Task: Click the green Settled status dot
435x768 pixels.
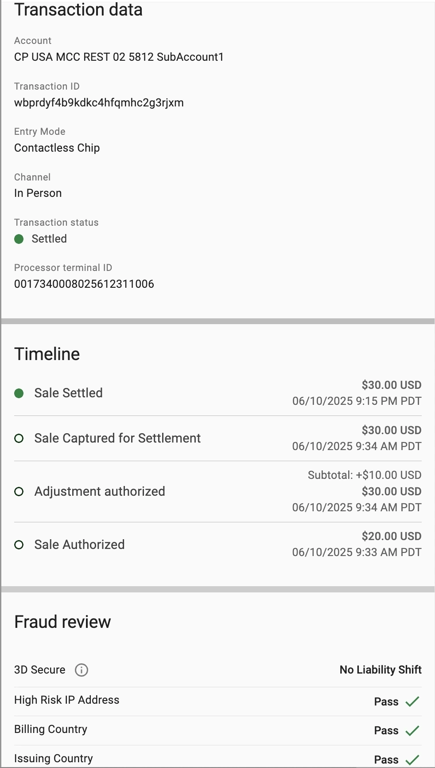Action: tap(19, 239)
